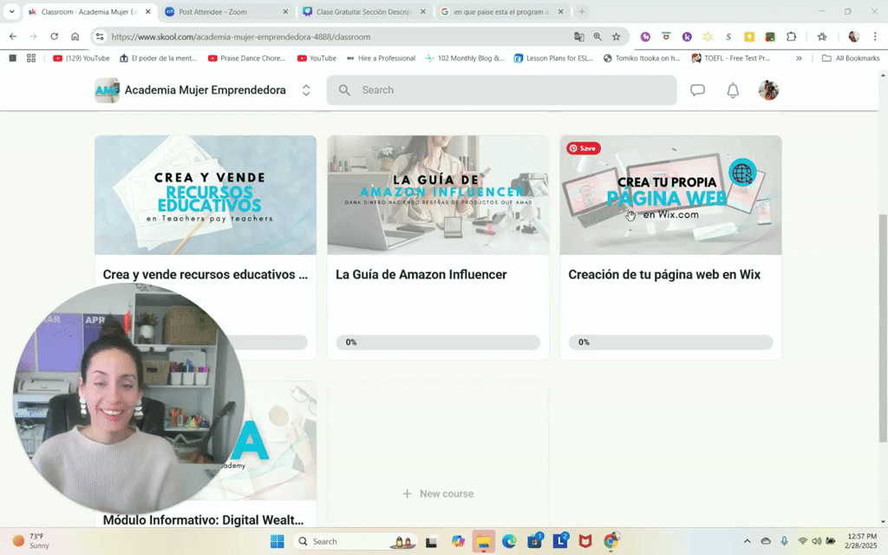Image resolution: width=888 pixels, height=555 pixels.
Task: Open Praise Dance Chore... bookmark
Action: coord(246,58)
